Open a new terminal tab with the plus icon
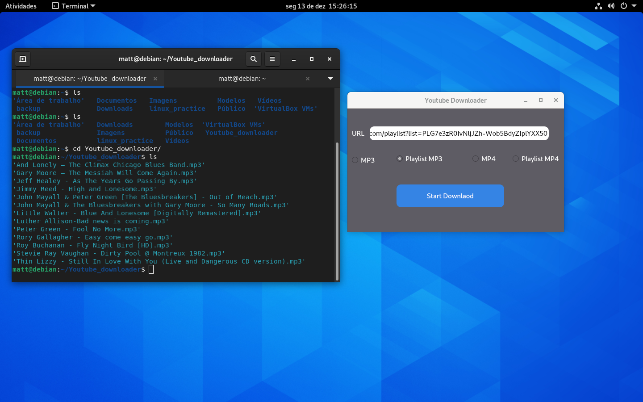This screenshot has height=402, width=643. click(22, 59)
